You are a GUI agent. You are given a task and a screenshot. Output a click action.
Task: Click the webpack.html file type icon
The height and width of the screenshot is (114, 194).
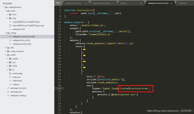click(10, 29)
